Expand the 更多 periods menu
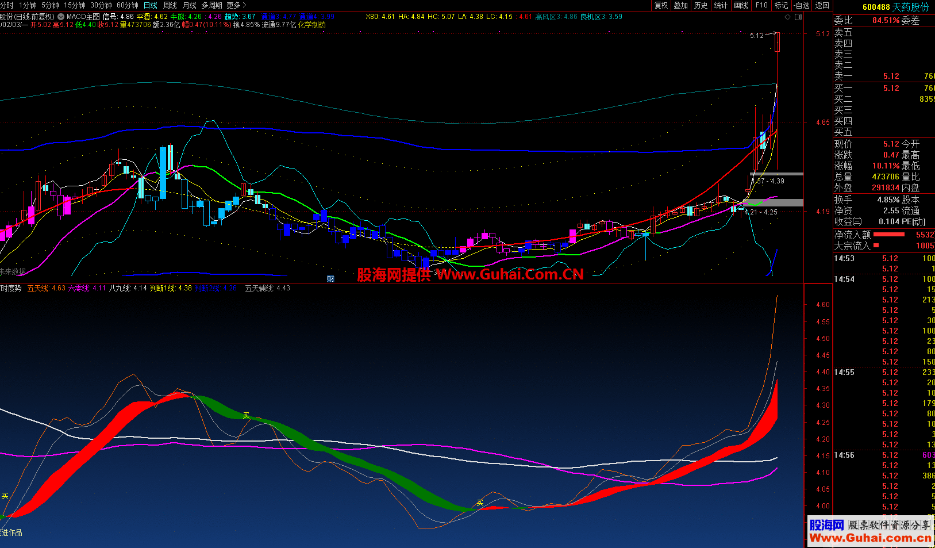Image resolution: width=935 pixels, height=548 pixels. tap(236, 5)
